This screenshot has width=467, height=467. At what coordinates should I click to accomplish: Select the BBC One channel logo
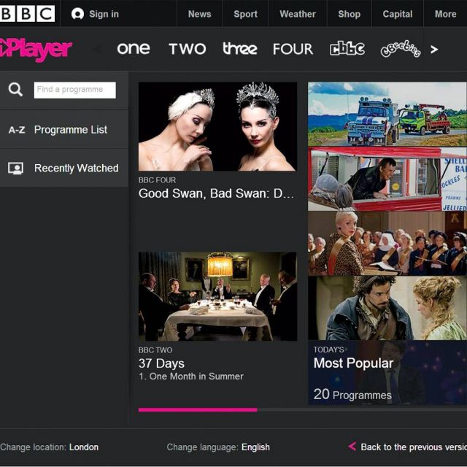pos(134,49)
